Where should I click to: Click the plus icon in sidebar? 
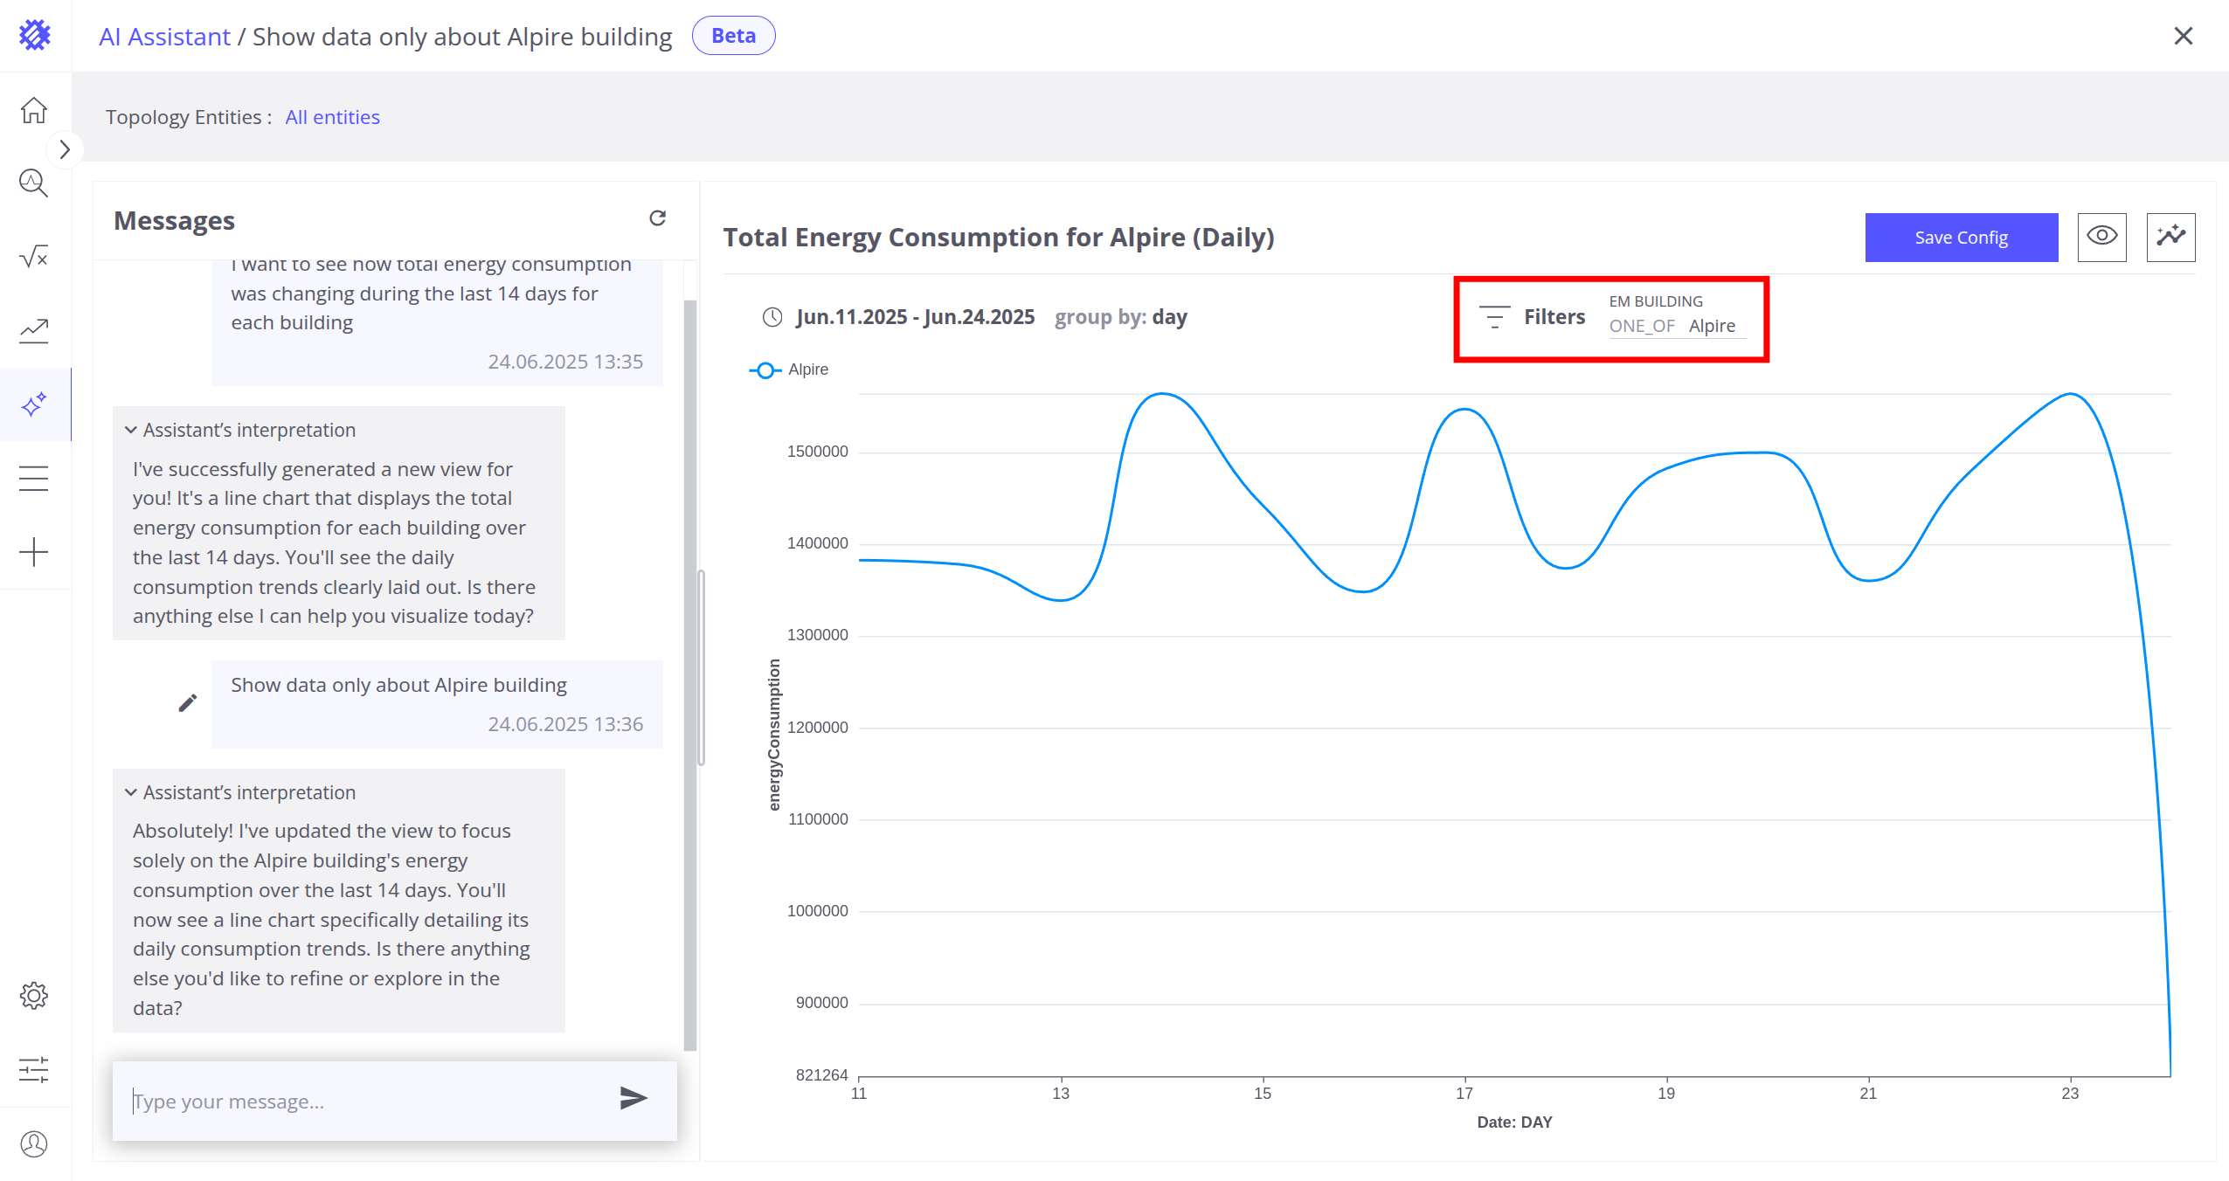coord(34,552)
